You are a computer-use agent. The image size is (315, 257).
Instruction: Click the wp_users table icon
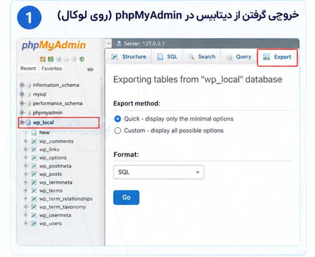click(34, 224)
